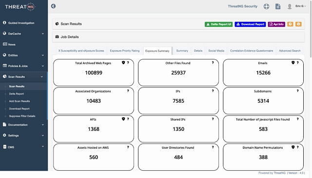Expand the Documentation menu chevron
Screen dimensions: 312x178
pyautogui.click(x=43, y=125)
